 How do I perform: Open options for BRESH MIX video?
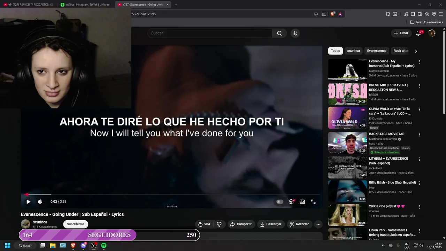(420, 86)
